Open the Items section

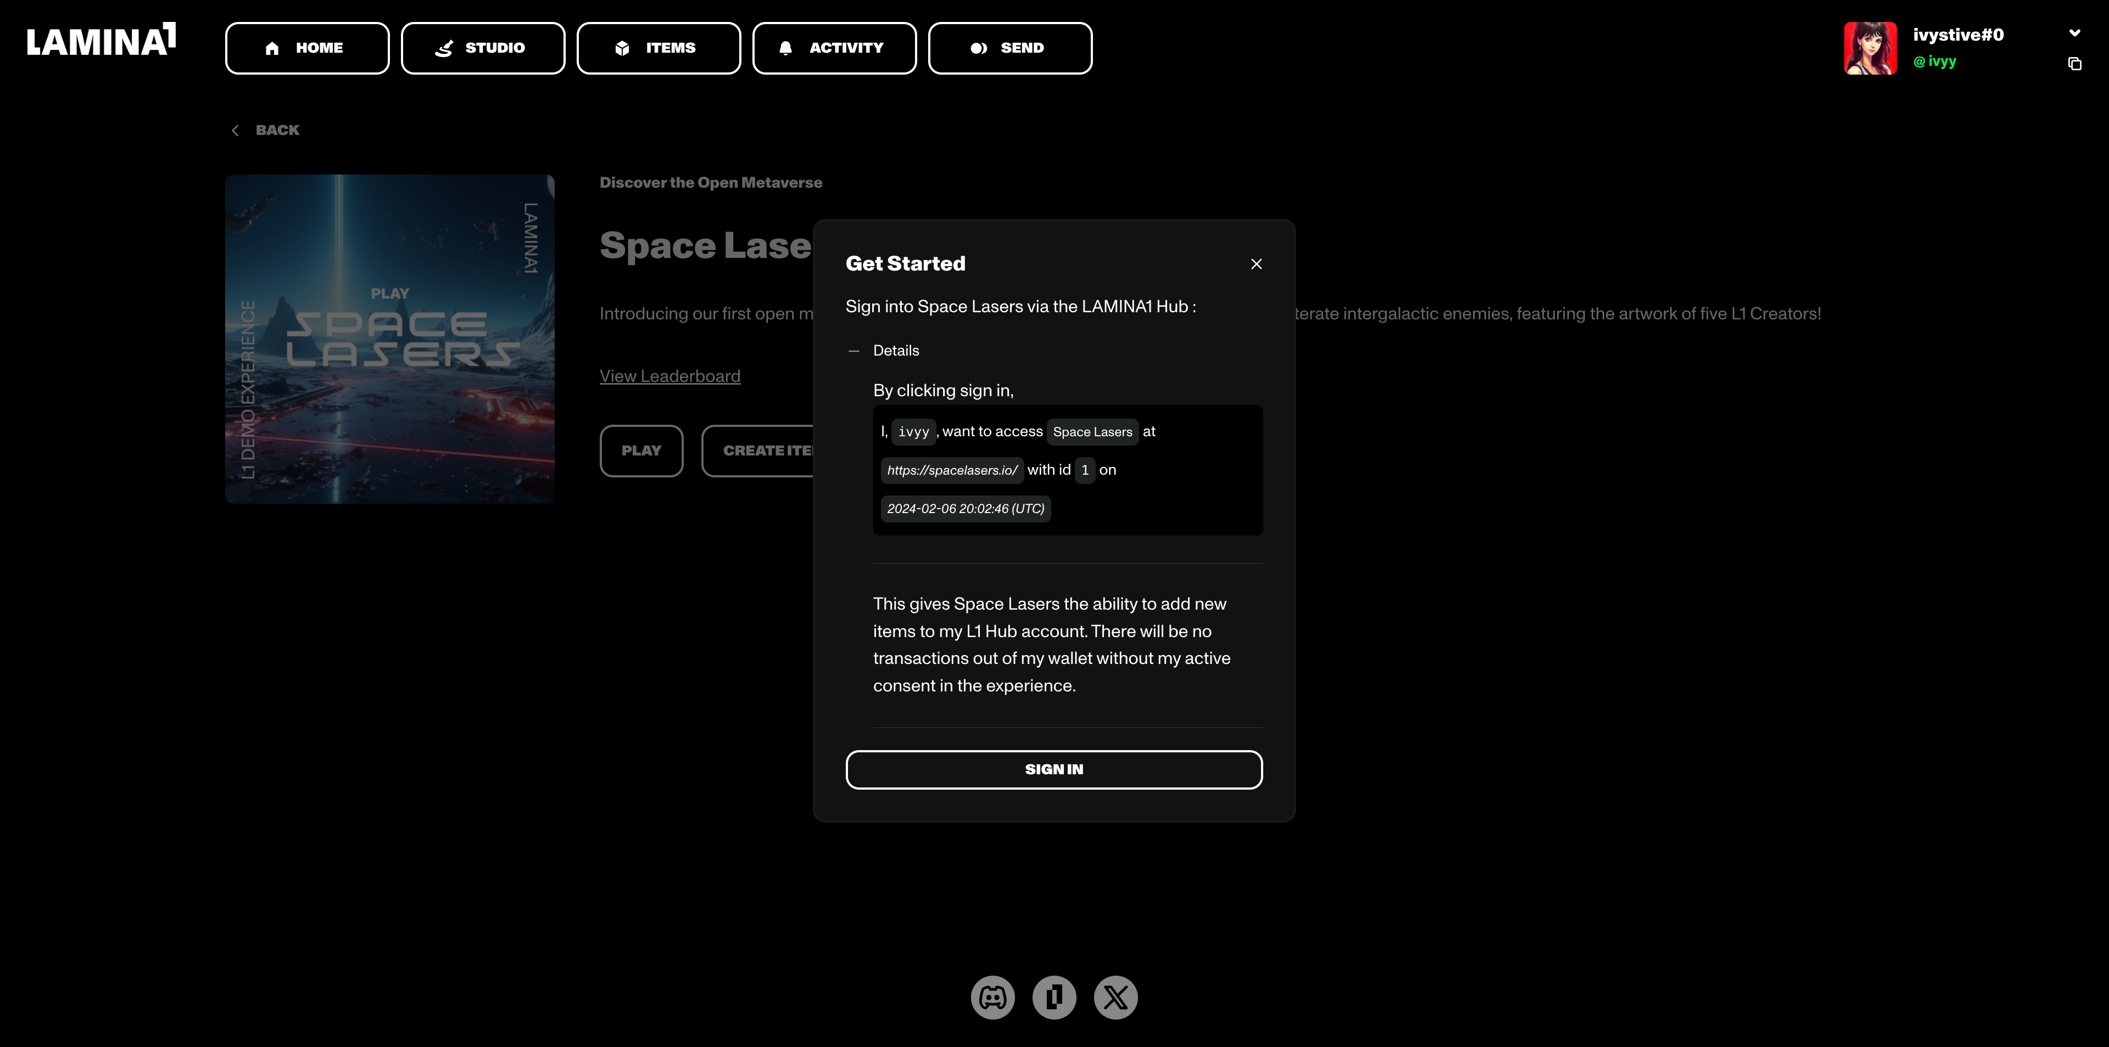pyautogui.click(x=659, y=48)
